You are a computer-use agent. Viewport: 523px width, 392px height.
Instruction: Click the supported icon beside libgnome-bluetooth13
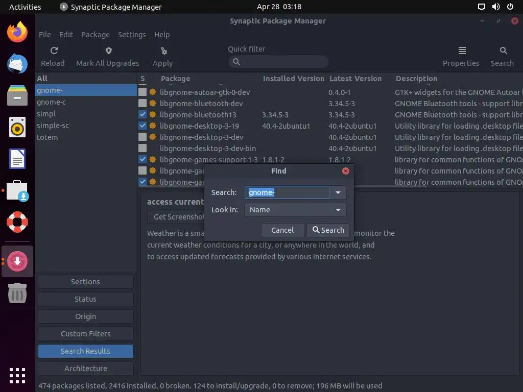(153, 115)
